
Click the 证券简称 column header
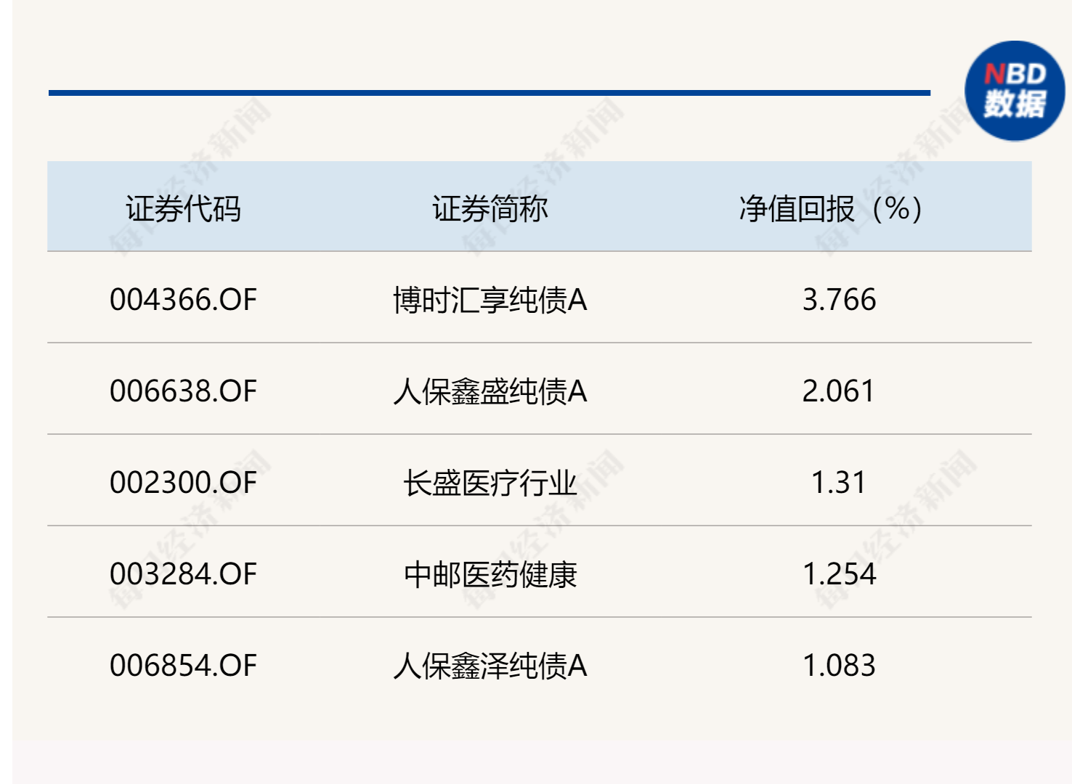(x=490, y=209)
